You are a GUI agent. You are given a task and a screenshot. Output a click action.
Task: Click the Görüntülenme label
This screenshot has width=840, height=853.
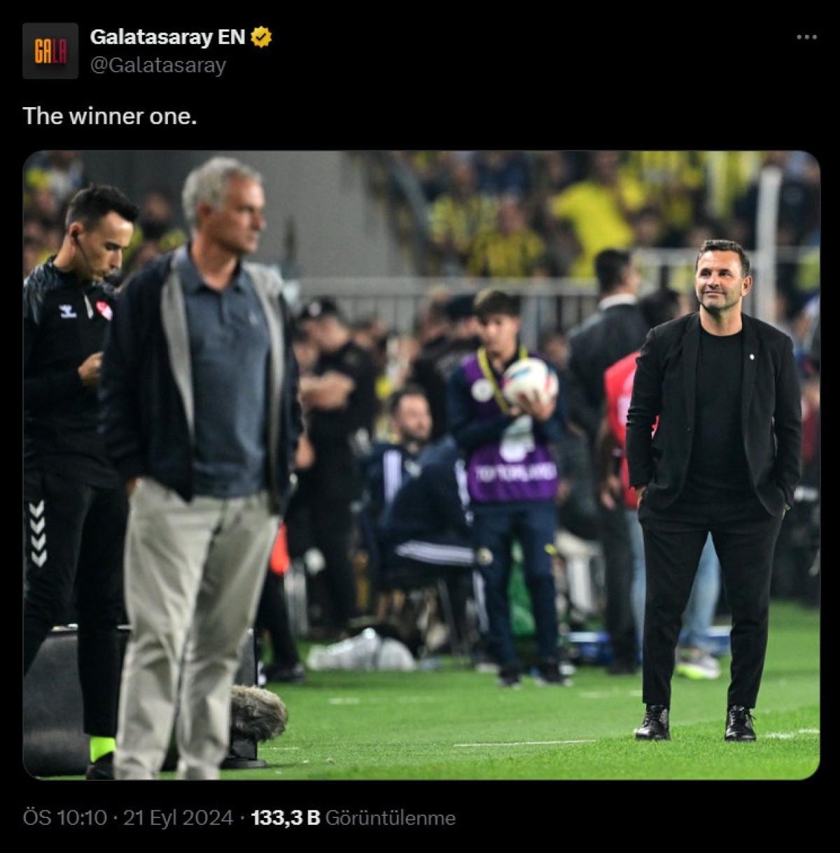[x=391, y=817]
